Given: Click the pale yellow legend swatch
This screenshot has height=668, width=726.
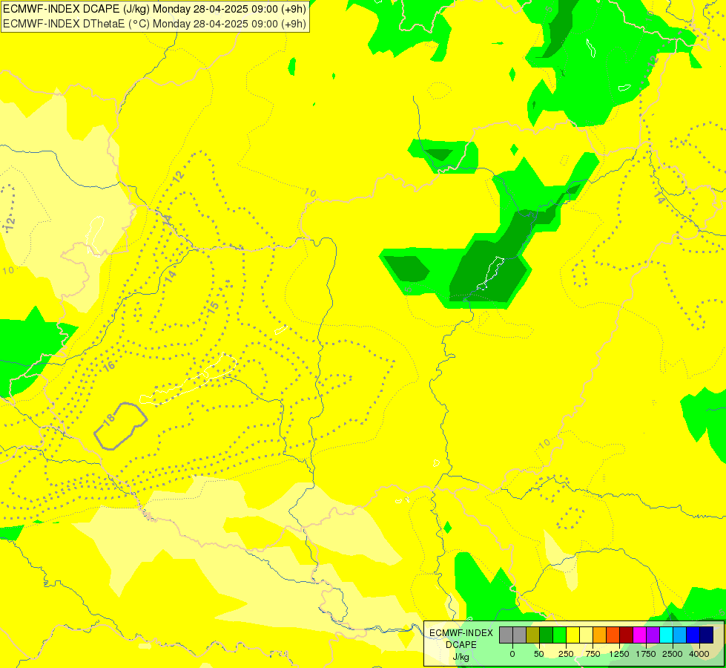Looking at the screenshot, I should (x=586, y=635).
